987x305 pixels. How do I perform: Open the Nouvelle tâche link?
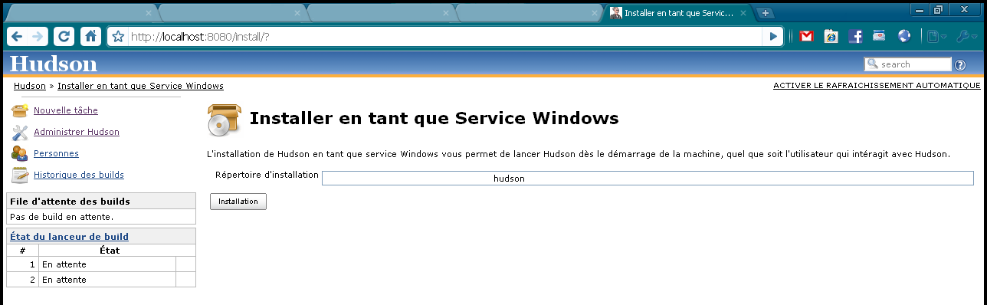(66, 110)
